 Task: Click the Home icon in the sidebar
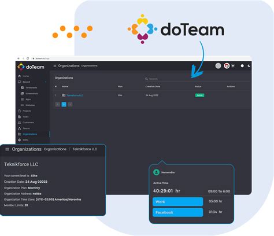coord(20,76)
